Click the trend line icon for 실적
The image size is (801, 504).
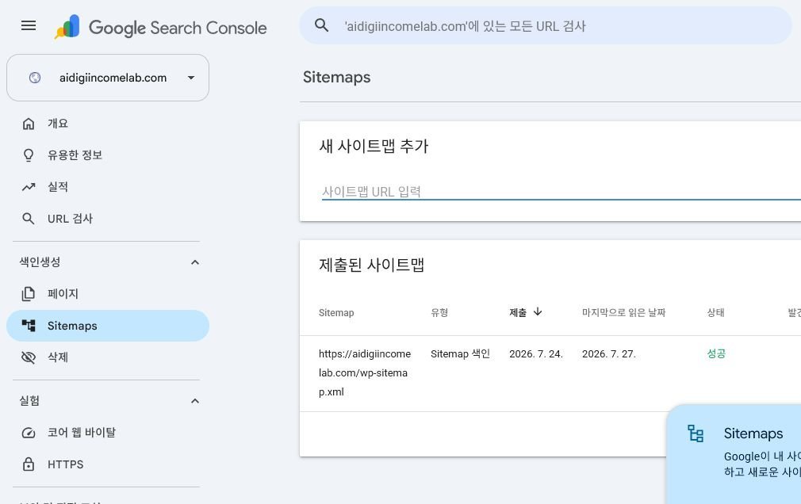point(29,187)
